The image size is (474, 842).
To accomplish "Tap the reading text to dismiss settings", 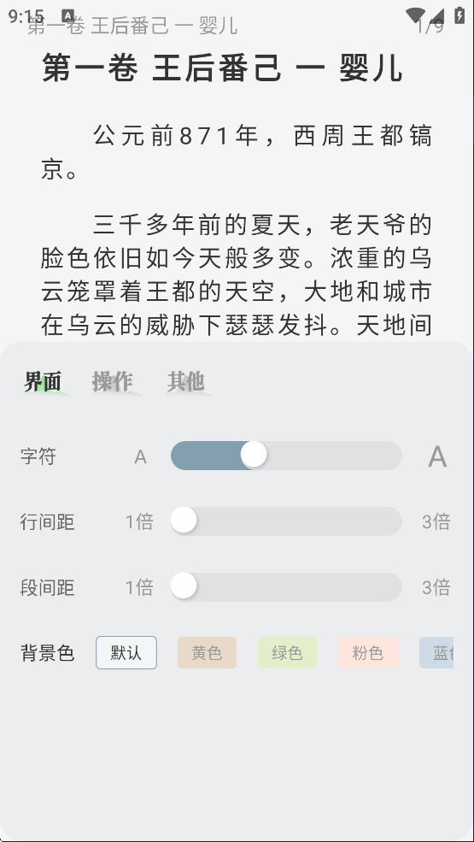I will coord(237,226).
